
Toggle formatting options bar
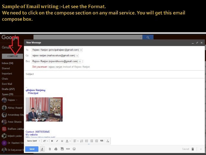[42, 149]
